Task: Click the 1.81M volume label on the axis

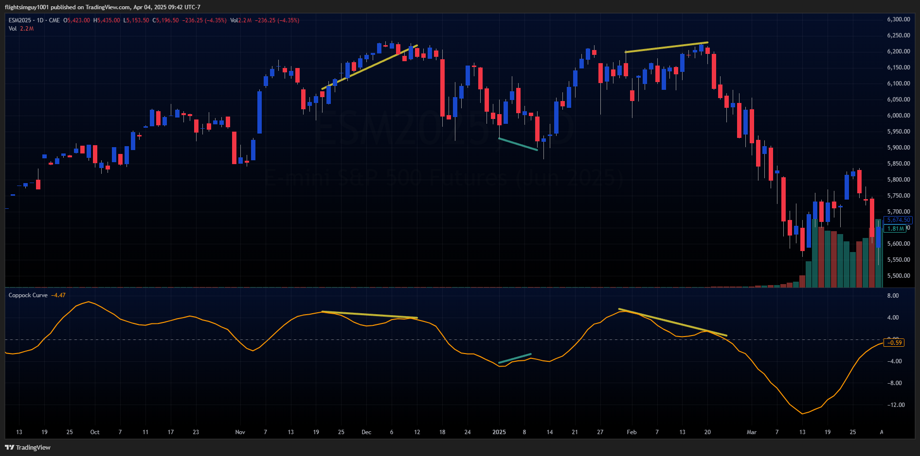Action: pyautogui.click(x=895, y=229)
